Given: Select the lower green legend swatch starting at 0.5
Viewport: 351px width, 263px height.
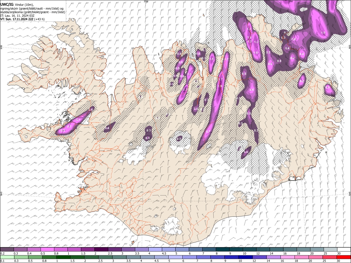Looking at the screenshot, I should pos(35,257).
